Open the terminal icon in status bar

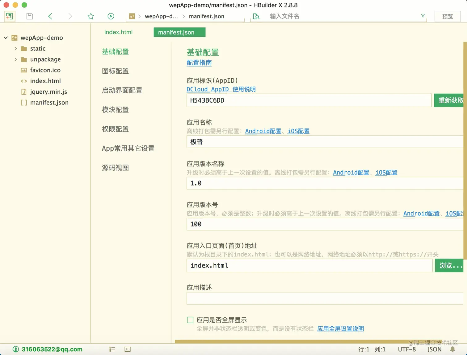[128, 349]
